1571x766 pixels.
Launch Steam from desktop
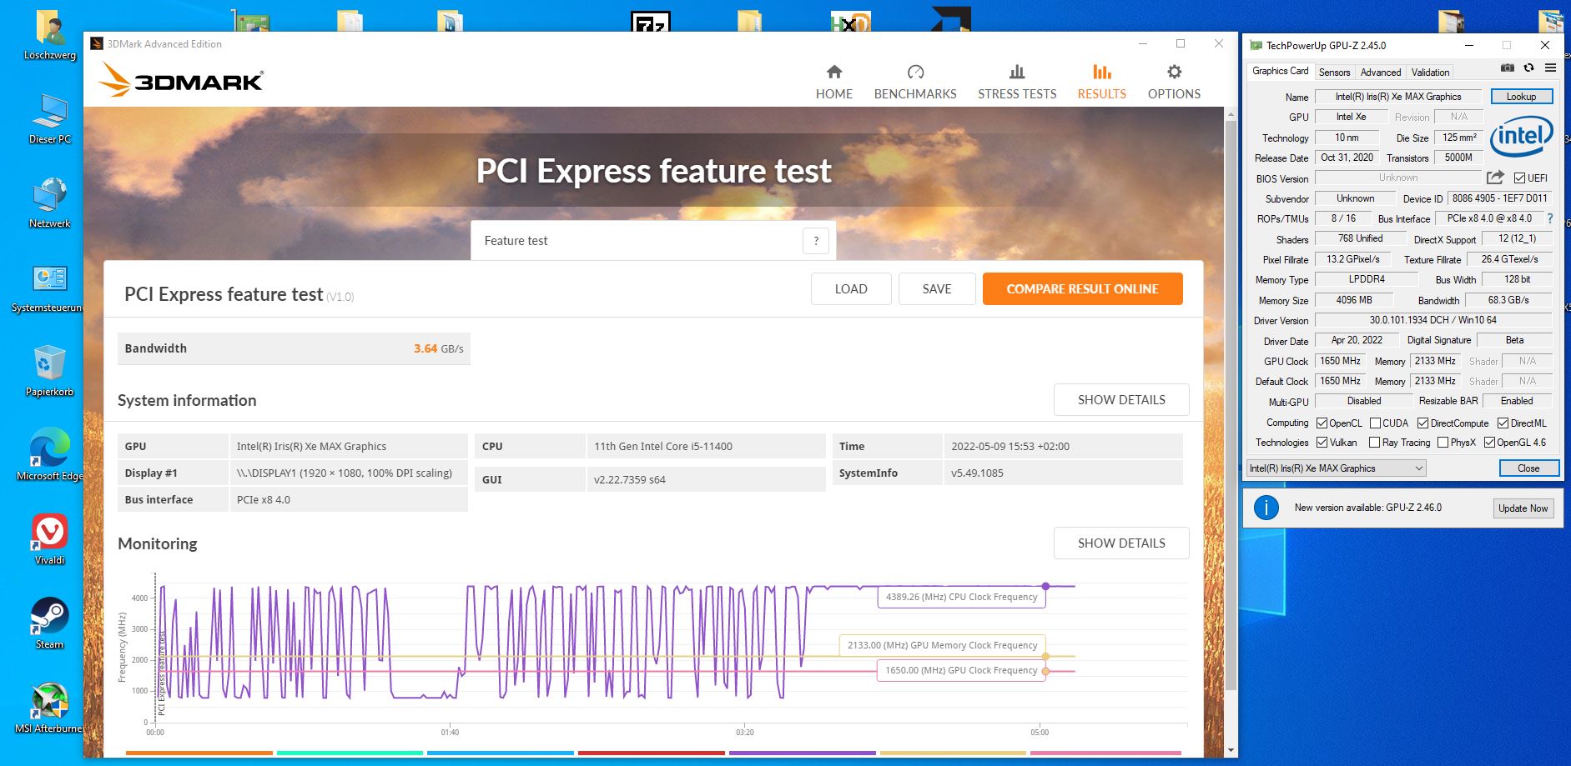coord(49,623)
